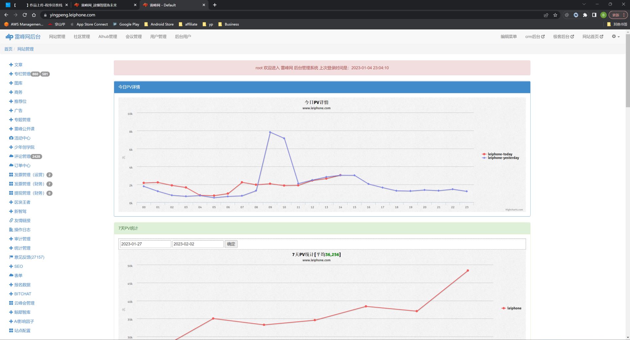Open 意见反馈(27157) with the flag icon
Viewport: 630px width, 340px height.
(x=27, y=257)
